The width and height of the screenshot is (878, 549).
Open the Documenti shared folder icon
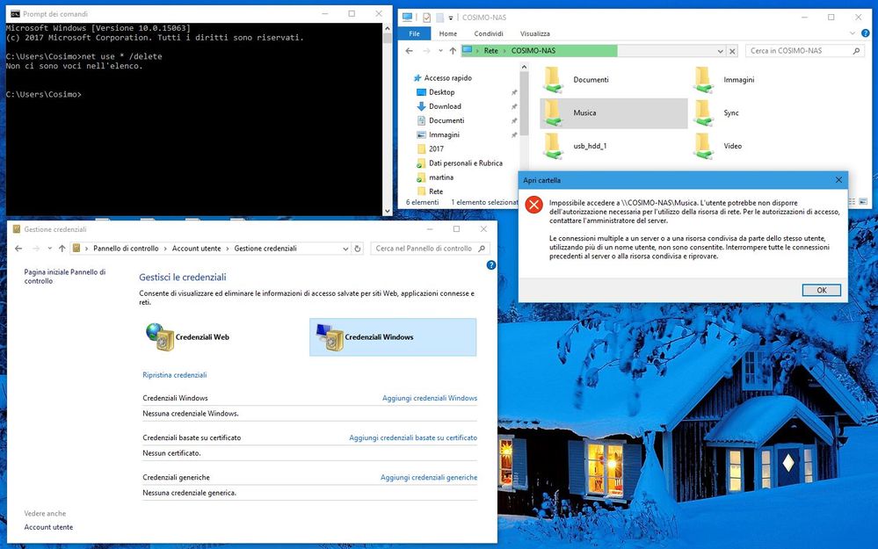coord(552,80)
